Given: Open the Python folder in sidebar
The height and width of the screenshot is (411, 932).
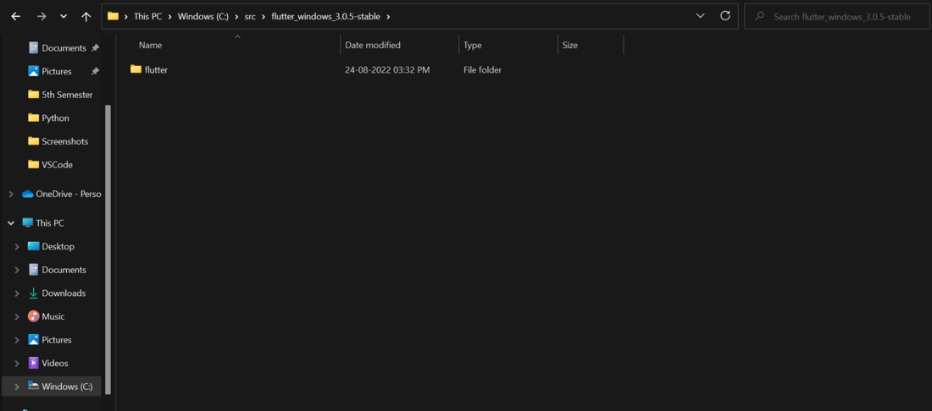Looking at the screenshot, I should pyautogui.click(x=55, y=118).
